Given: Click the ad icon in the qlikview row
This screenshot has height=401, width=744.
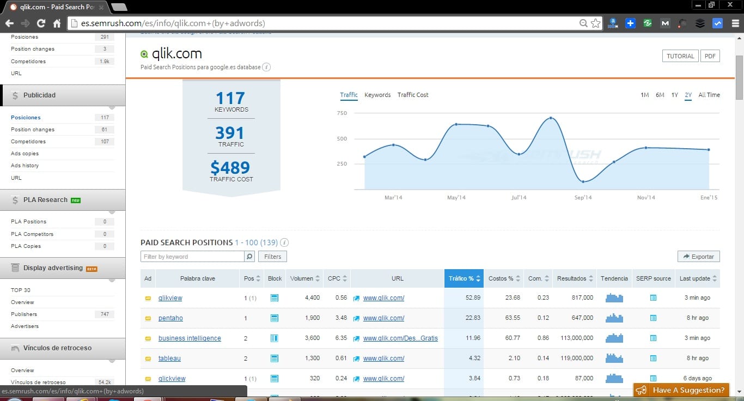Looking at the screenshot, I should tap(148, 298).
